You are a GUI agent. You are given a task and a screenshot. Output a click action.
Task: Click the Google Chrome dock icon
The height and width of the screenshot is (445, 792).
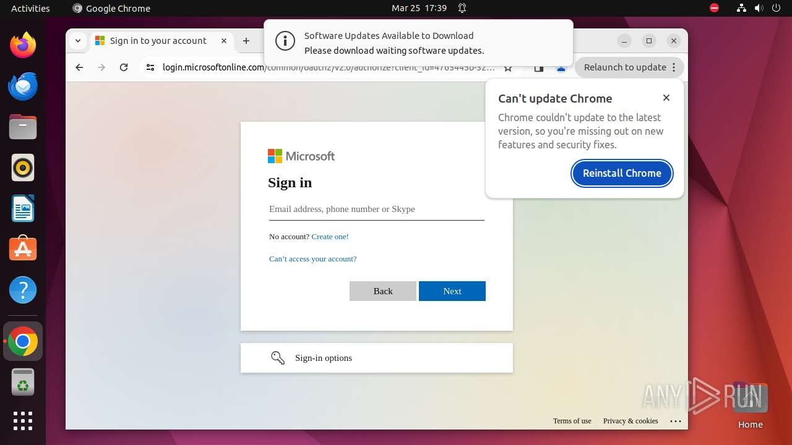[23, 341]
